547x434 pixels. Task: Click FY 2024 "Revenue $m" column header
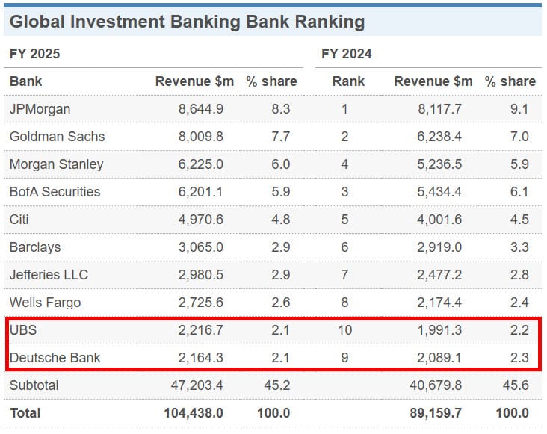433,81
